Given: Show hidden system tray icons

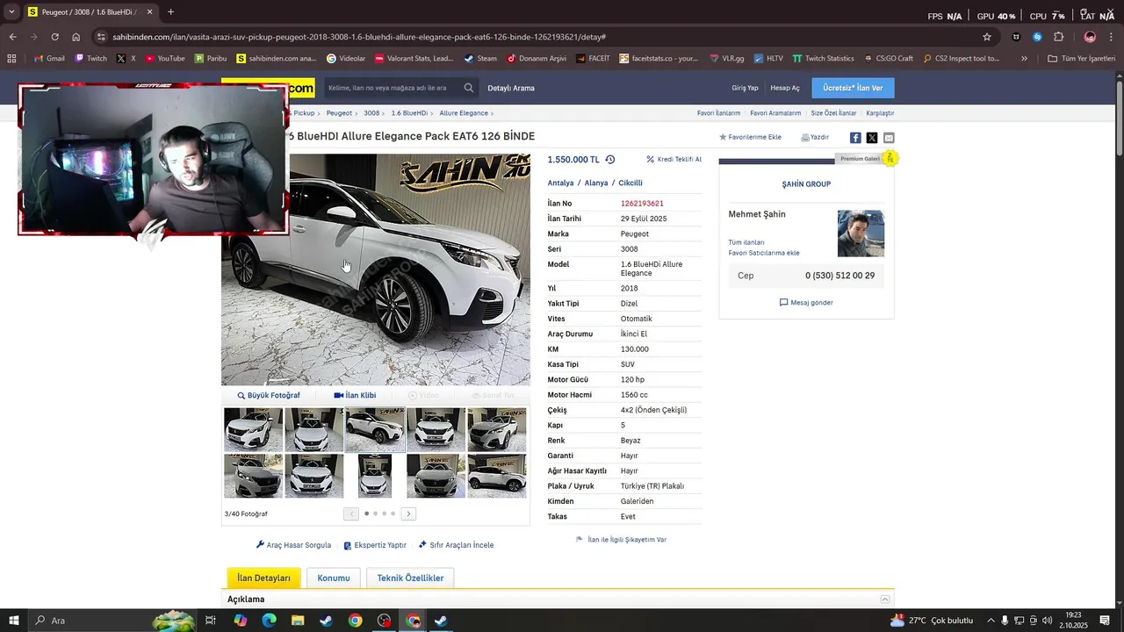Looking at the screenshot, I should click(991, 621).
